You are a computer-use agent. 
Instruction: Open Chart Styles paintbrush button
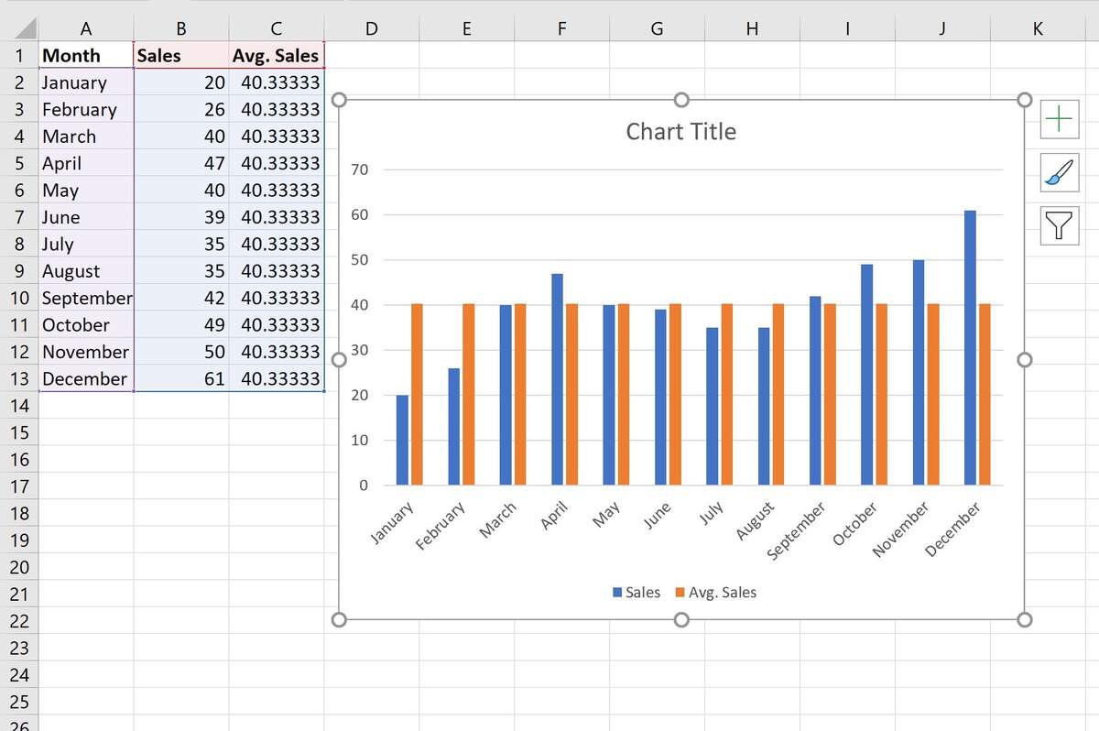click(1060, 172)
